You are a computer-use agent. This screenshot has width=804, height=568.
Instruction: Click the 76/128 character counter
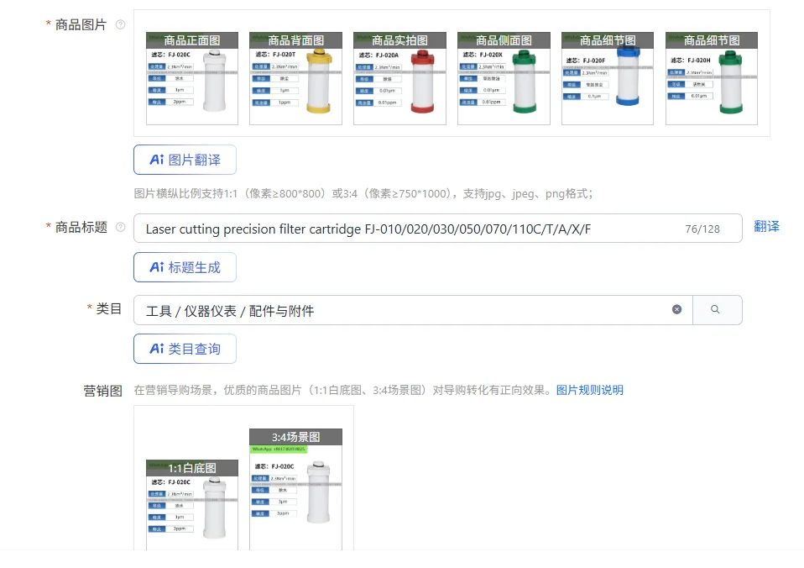pyautogui.click(x=702, y=229)
